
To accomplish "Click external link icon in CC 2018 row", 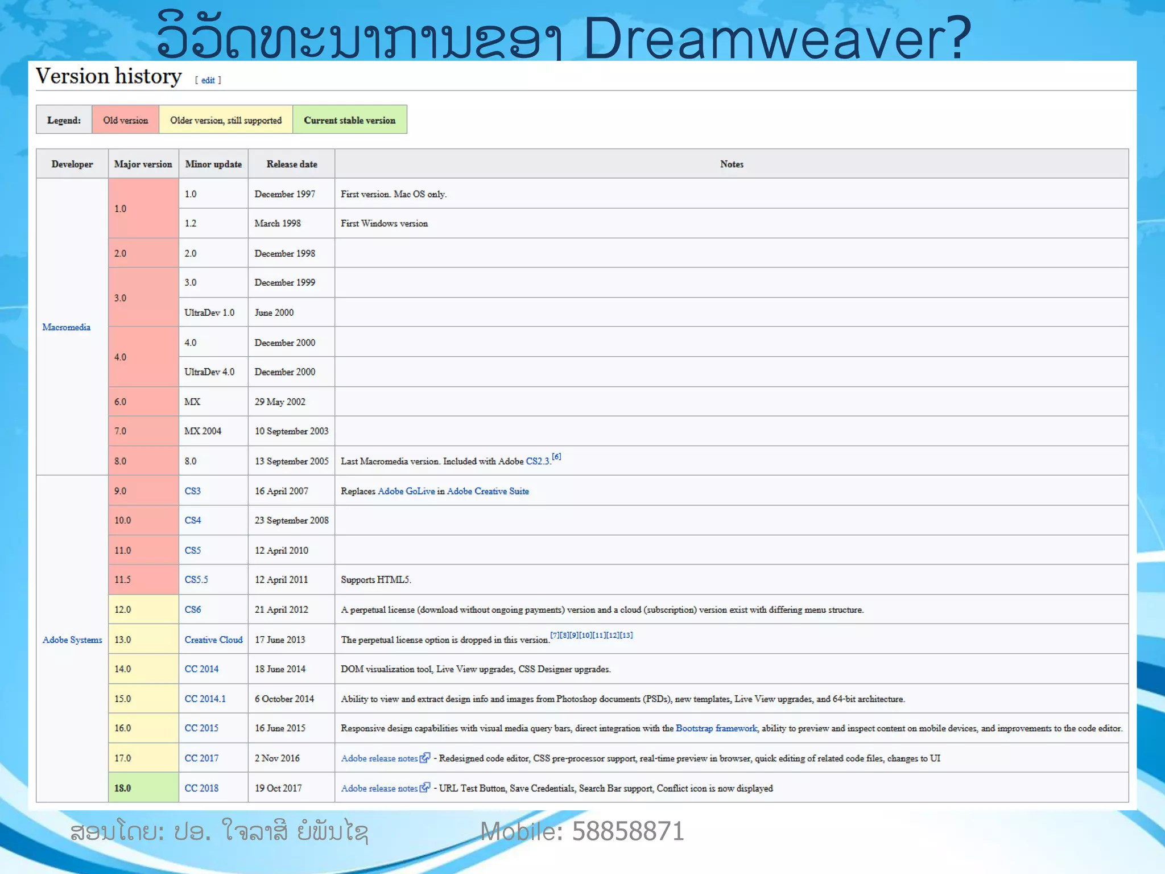I will [x=425, y=788].
